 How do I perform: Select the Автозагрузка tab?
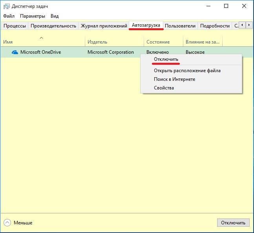(x=146, y=25)
